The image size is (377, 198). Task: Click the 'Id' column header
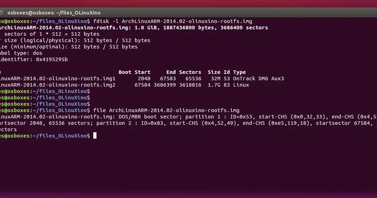click(227, 72)
